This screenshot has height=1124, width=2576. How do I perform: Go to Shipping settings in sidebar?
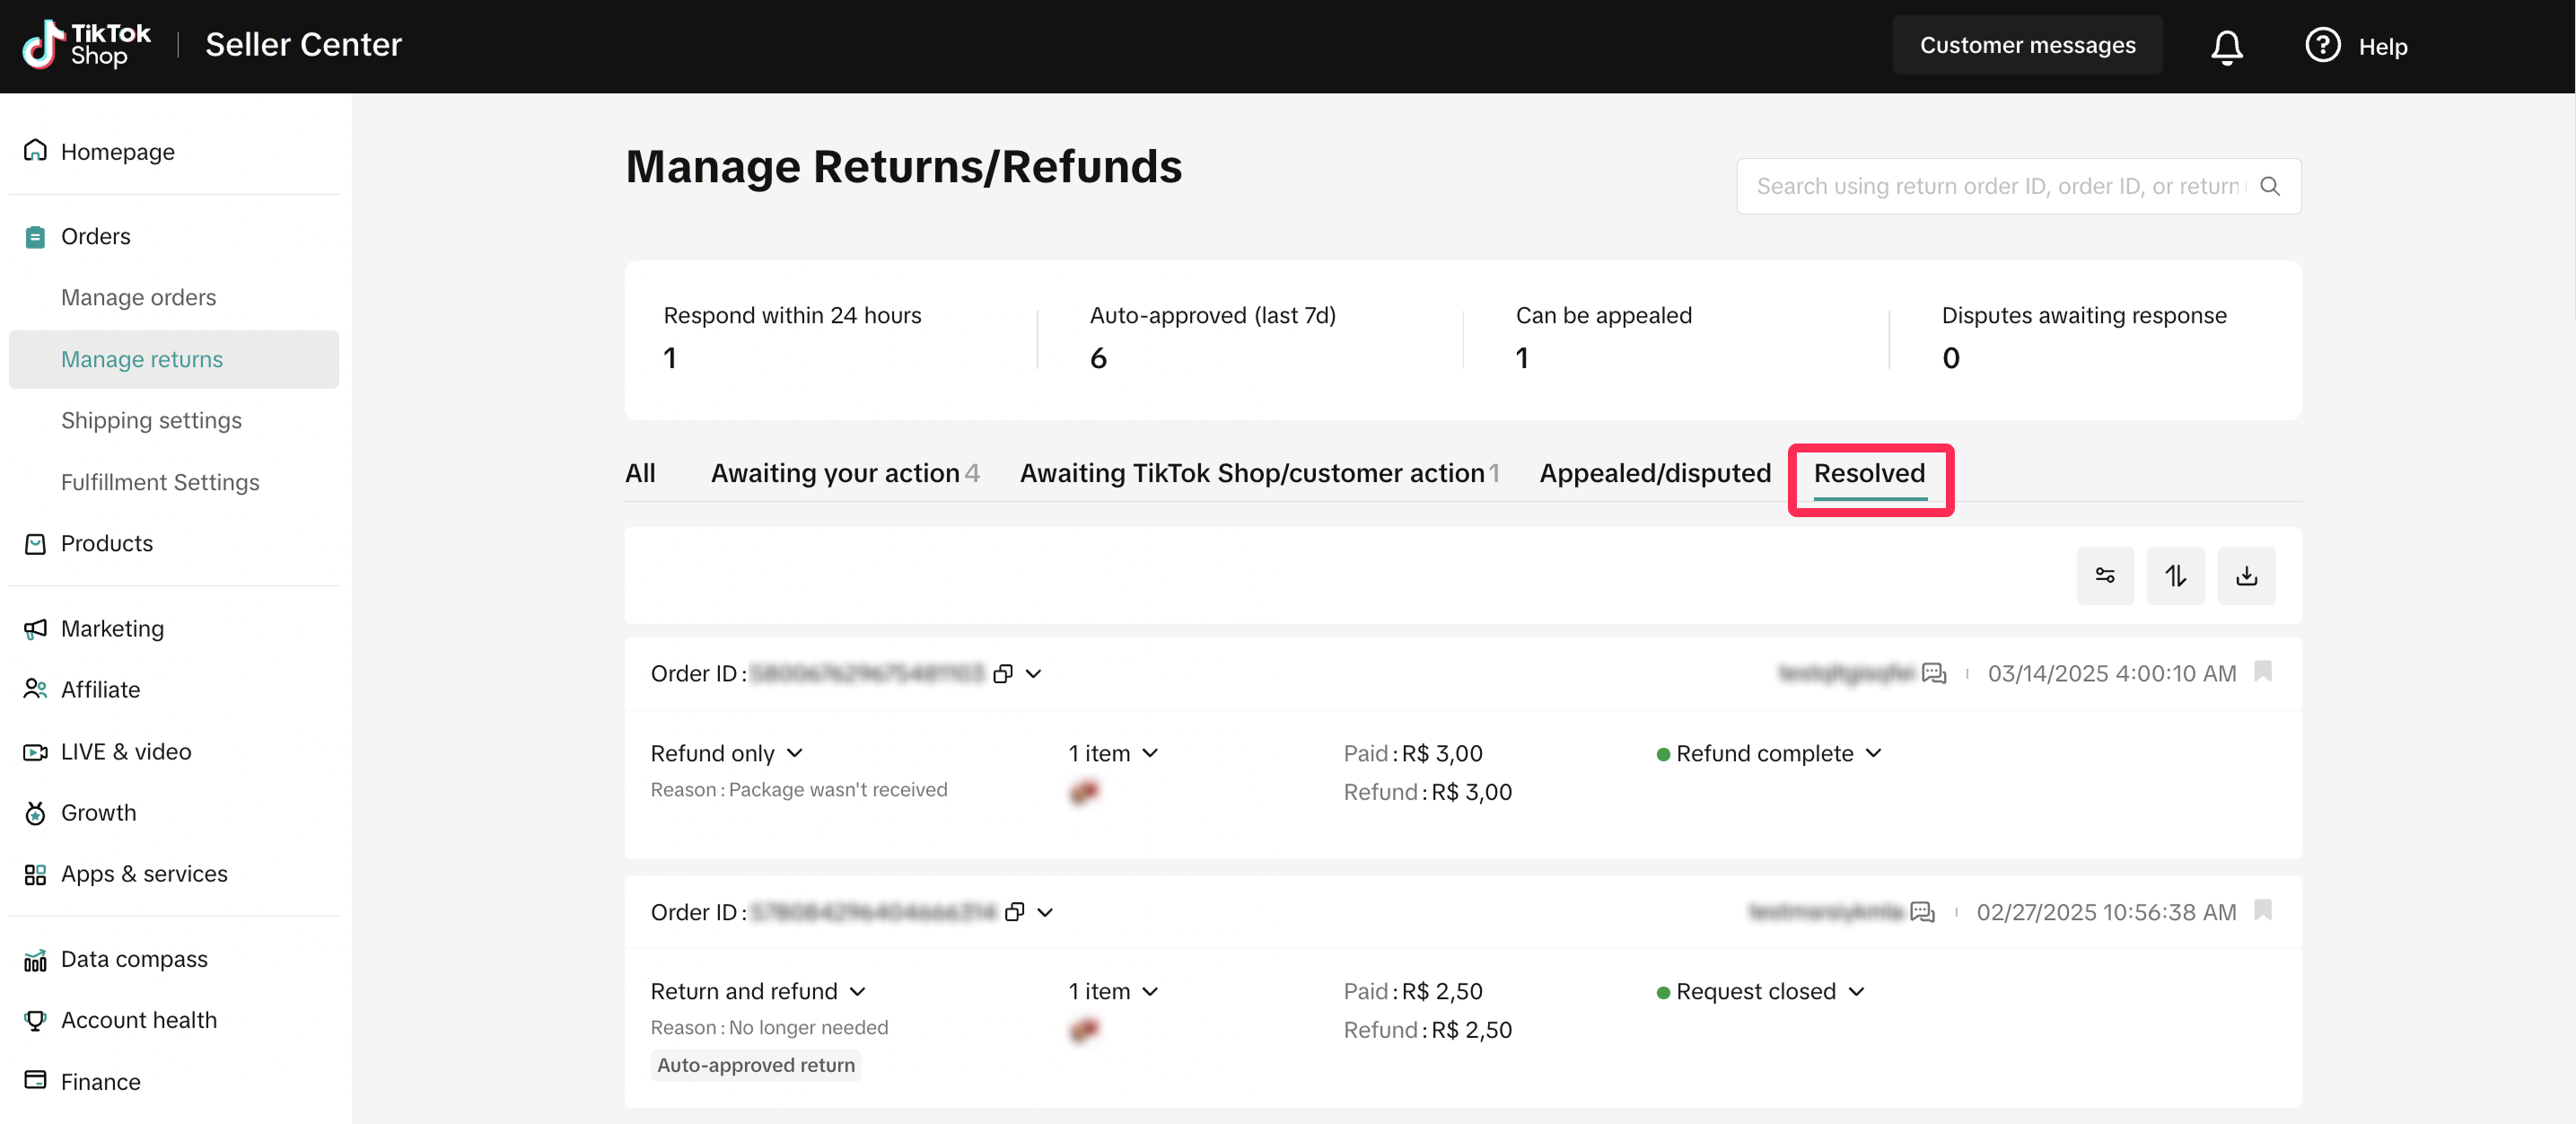(x=151, y=420)
